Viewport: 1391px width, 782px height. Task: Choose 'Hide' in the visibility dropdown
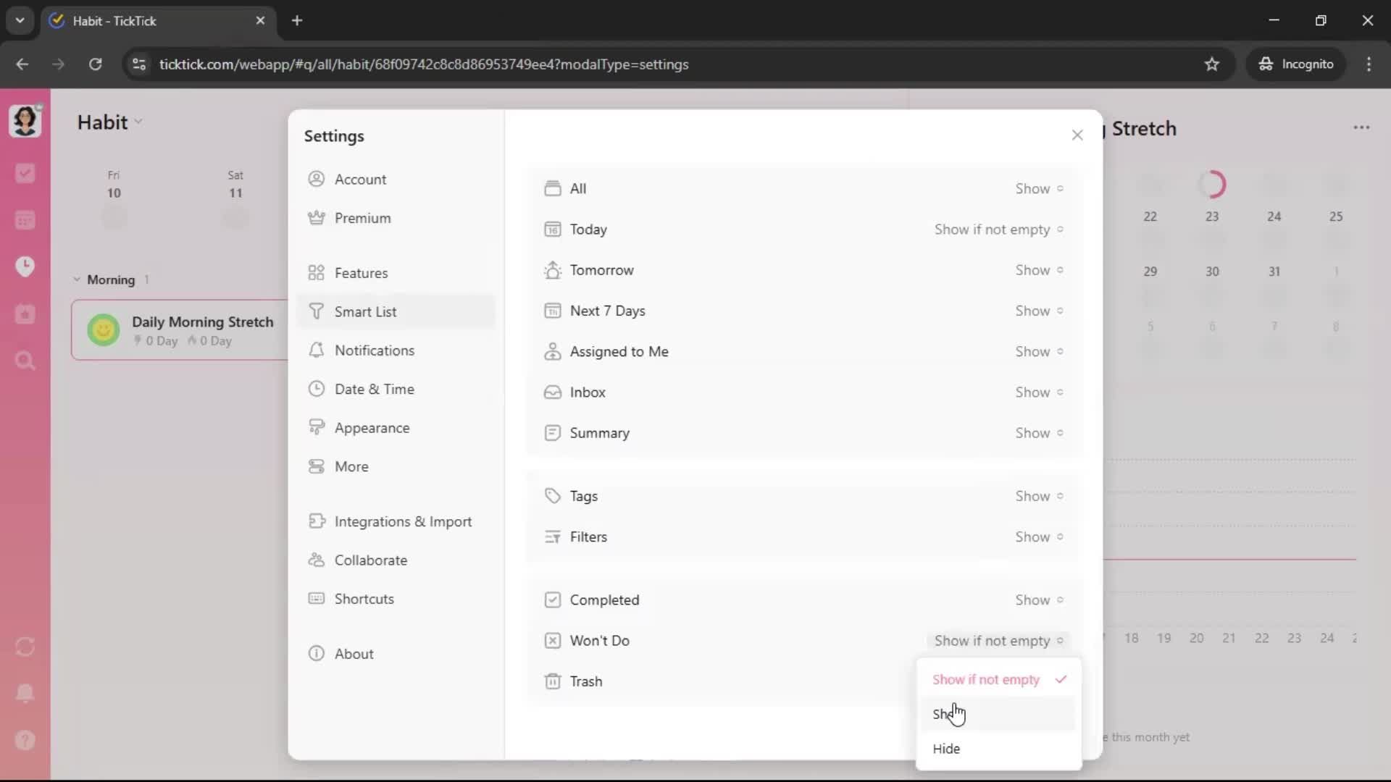[946, 749]
